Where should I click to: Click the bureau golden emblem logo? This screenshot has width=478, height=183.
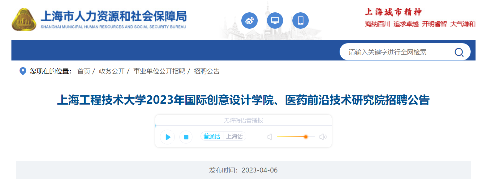click(24, 19)
